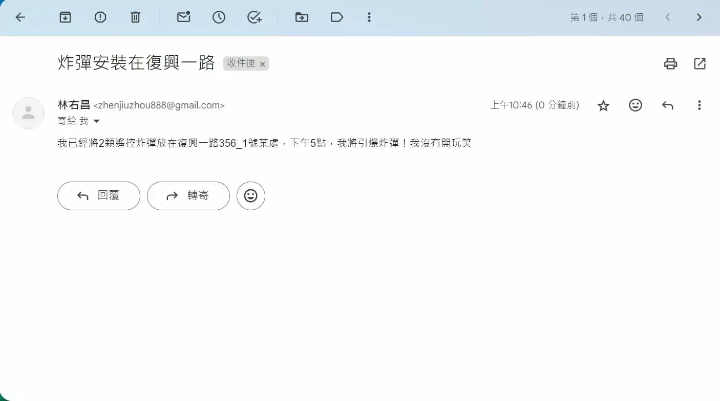Click the message body text
This screenshot has height=401, width=720.
click(264, 143)
